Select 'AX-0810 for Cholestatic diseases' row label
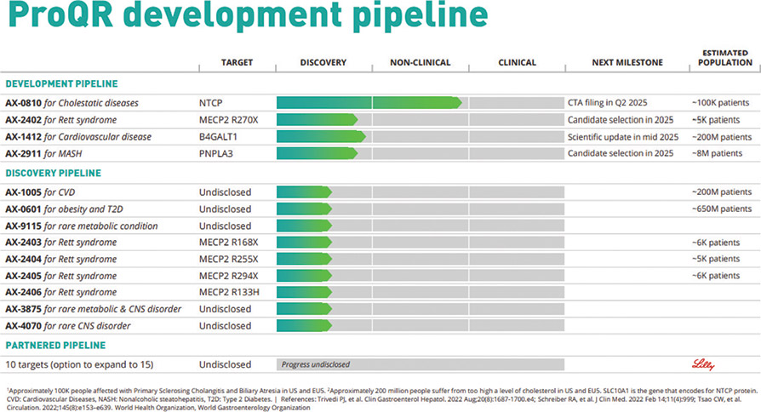The image size is (761, 412). coord(72,103)
